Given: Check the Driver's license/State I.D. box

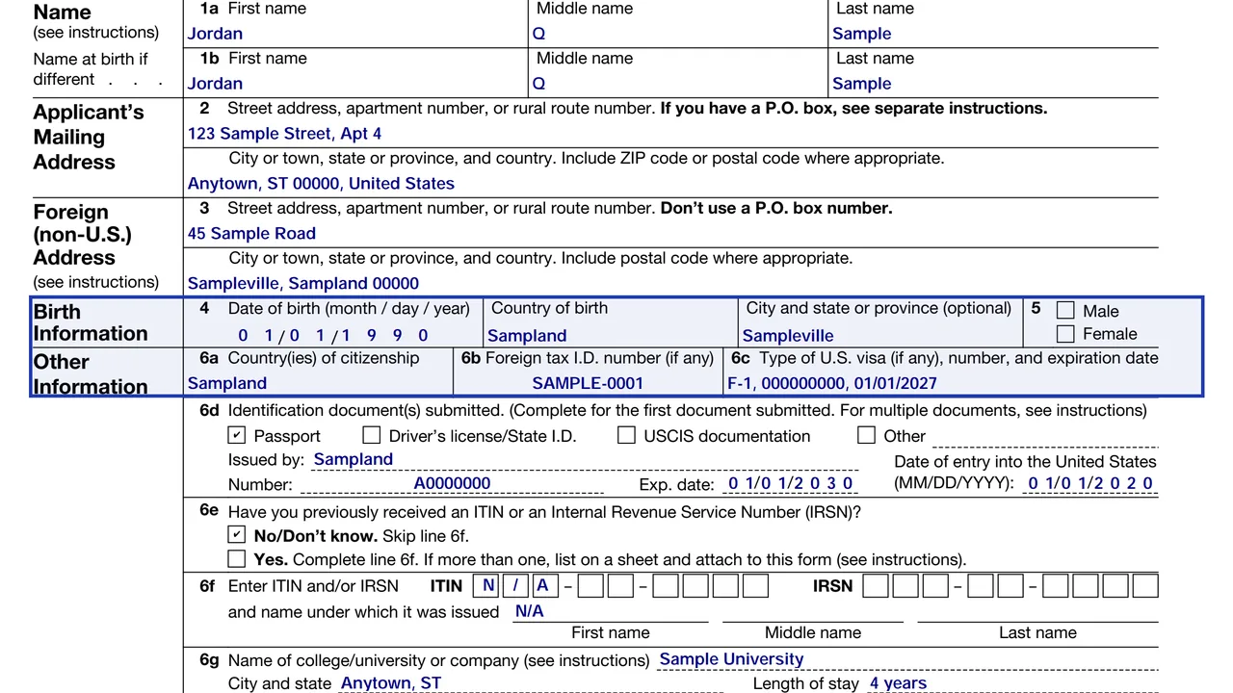Looking at the screenshot, I should pos(372,436).
